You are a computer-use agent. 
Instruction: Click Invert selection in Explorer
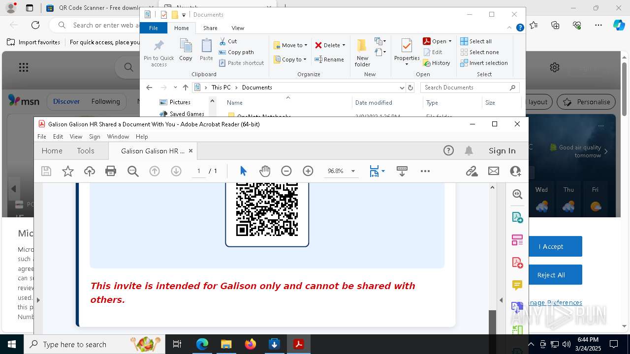tap(484, 63)
